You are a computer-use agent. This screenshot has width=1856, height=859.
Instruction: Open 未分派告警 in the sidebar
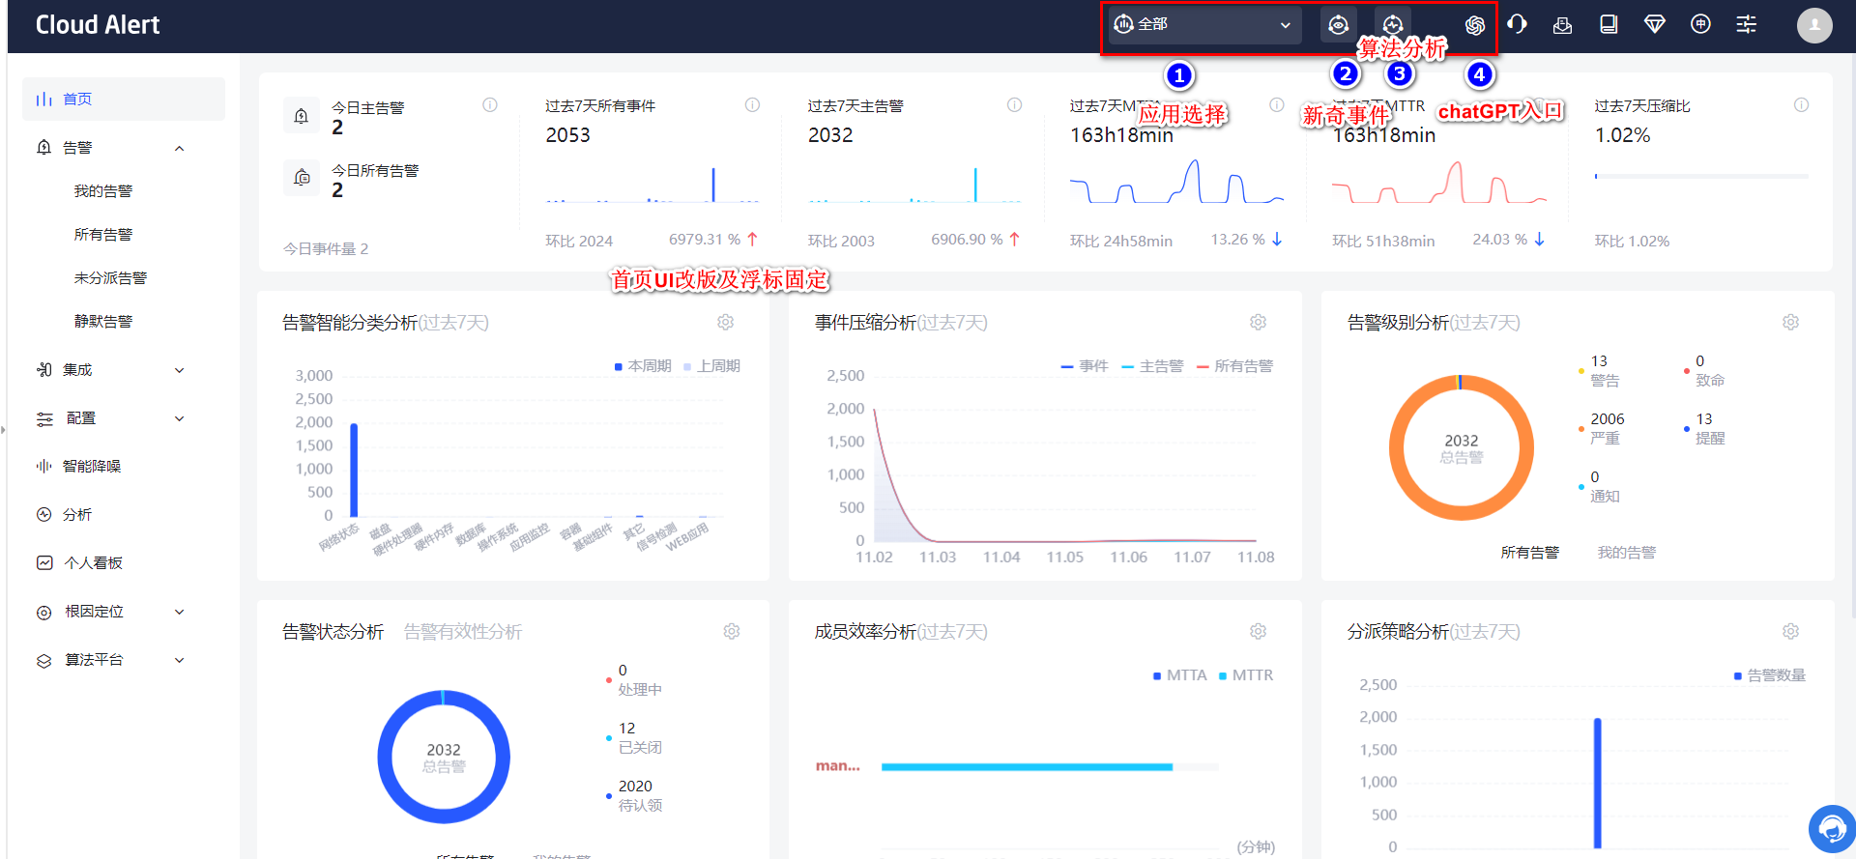(x=110, y=278)
